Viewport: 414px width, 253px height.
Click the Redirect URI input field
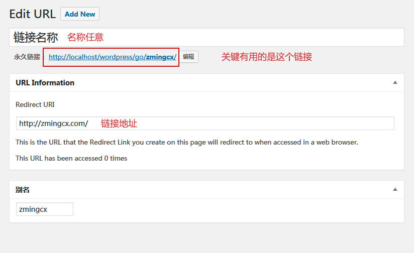pos(205,123)
